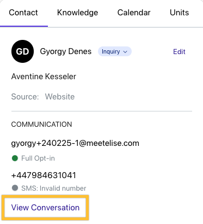Open the Knowledge tab
The width and height of the screenshot is (203, 224).
point(77,13)
